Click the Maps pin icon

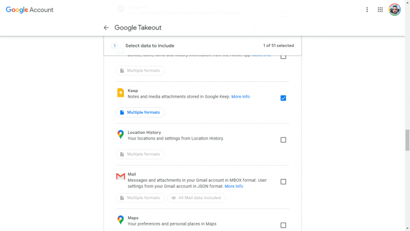121,220
